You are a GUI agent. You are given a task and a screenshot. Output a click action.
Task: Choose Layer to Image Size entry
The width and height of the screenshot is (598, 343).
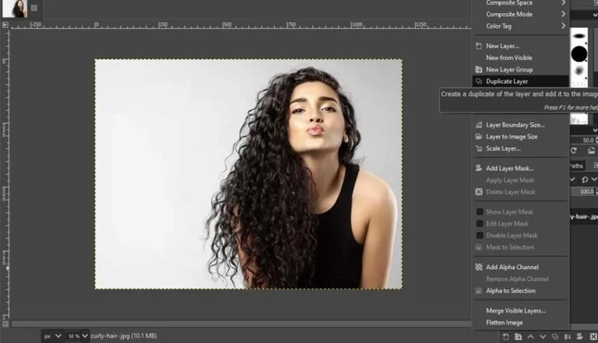tap(512, 137)
